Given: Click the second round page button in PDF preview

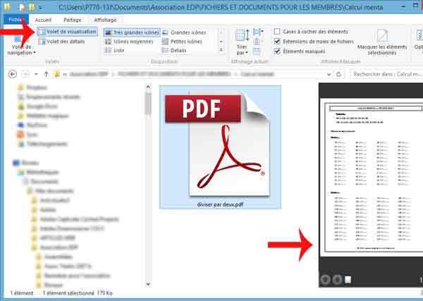Looking at the screenshot, I should (x=337, y=280).
